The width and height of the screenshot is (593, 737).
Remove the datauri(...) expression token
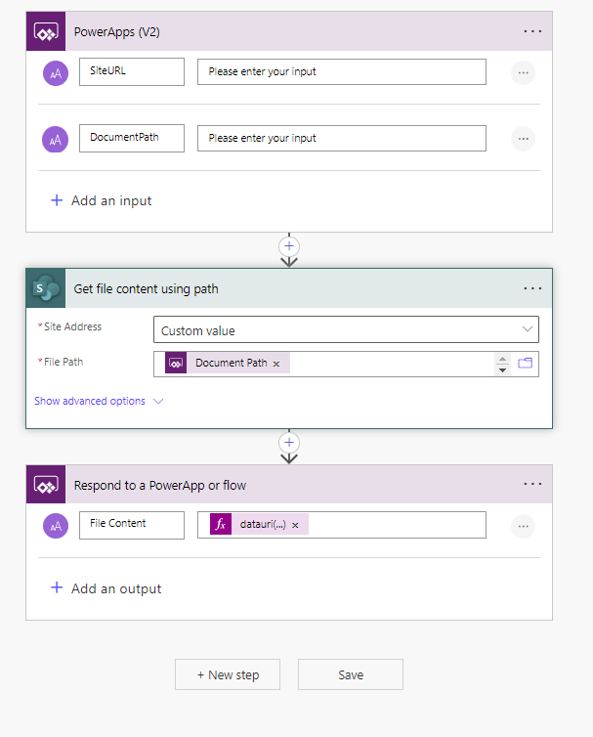pyautogui.click(x=295, y=525)
